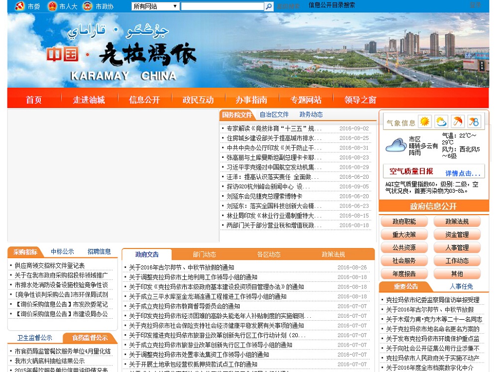This screenshot has height=372, width=498.
Task: Open 关于成立克拉玛依市教育督导委员会的通知
Action: pyautogui.click(x=184, y=306)
